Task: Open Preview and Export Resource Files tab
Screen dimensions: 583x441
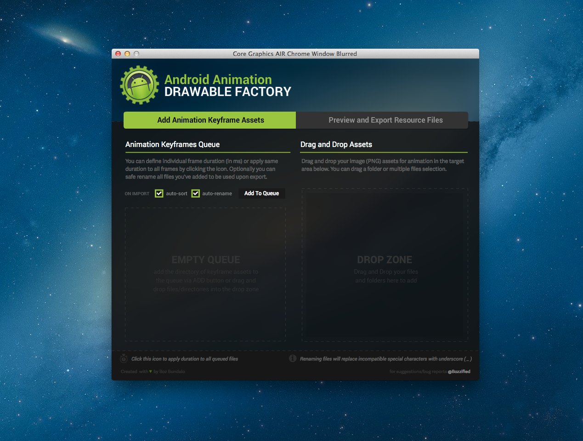Action: click(x=382, y=120)
